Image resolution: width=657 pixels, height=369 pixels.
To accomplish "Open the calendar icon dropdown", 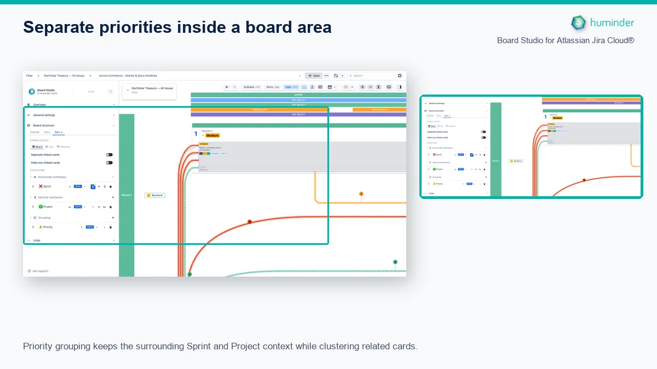I will (x=332, y=87).
